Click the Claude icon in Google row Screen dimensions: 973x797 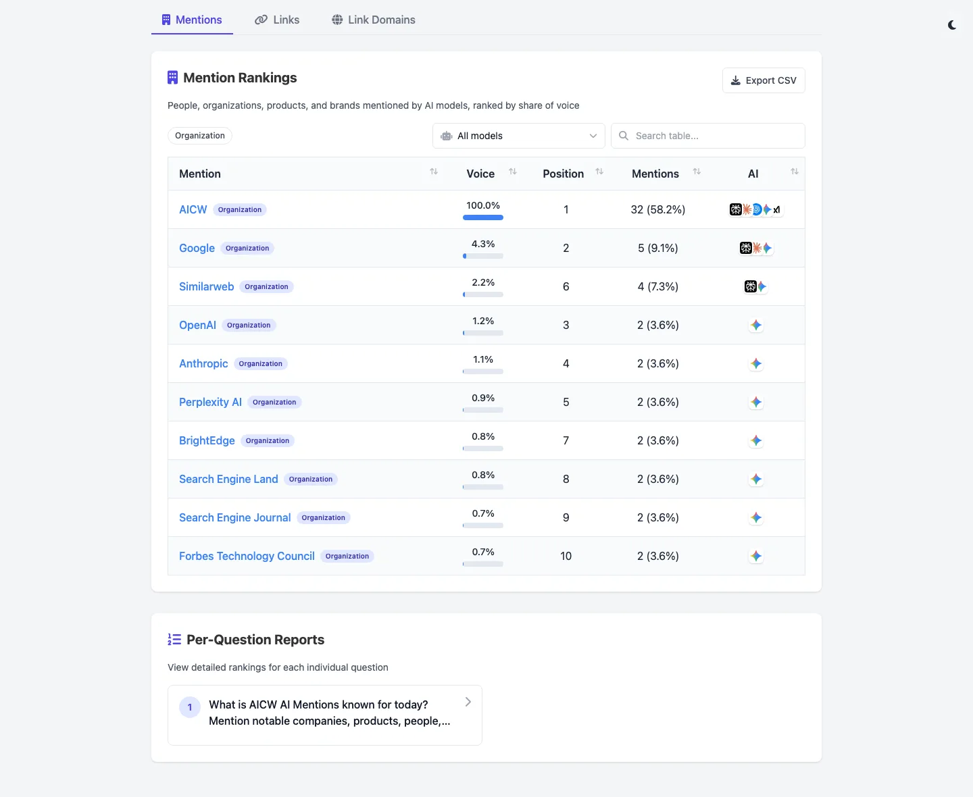pos(757,248)
